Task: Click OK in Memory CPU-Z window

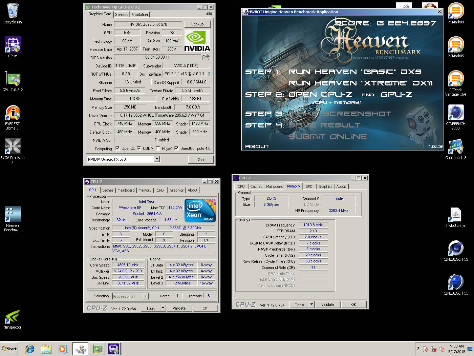Action: 353,304
